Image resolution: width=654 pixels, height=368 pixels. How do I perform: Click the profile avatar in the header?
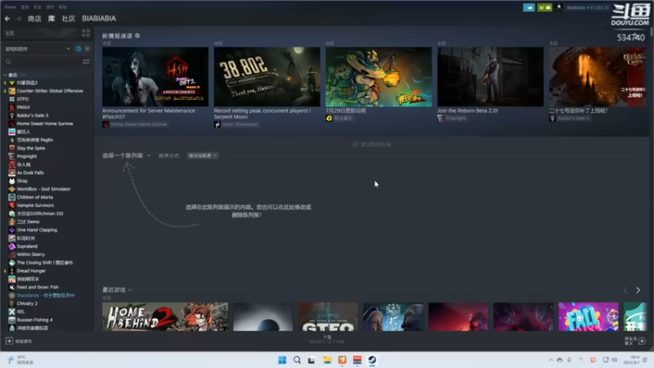coord(559,7)
